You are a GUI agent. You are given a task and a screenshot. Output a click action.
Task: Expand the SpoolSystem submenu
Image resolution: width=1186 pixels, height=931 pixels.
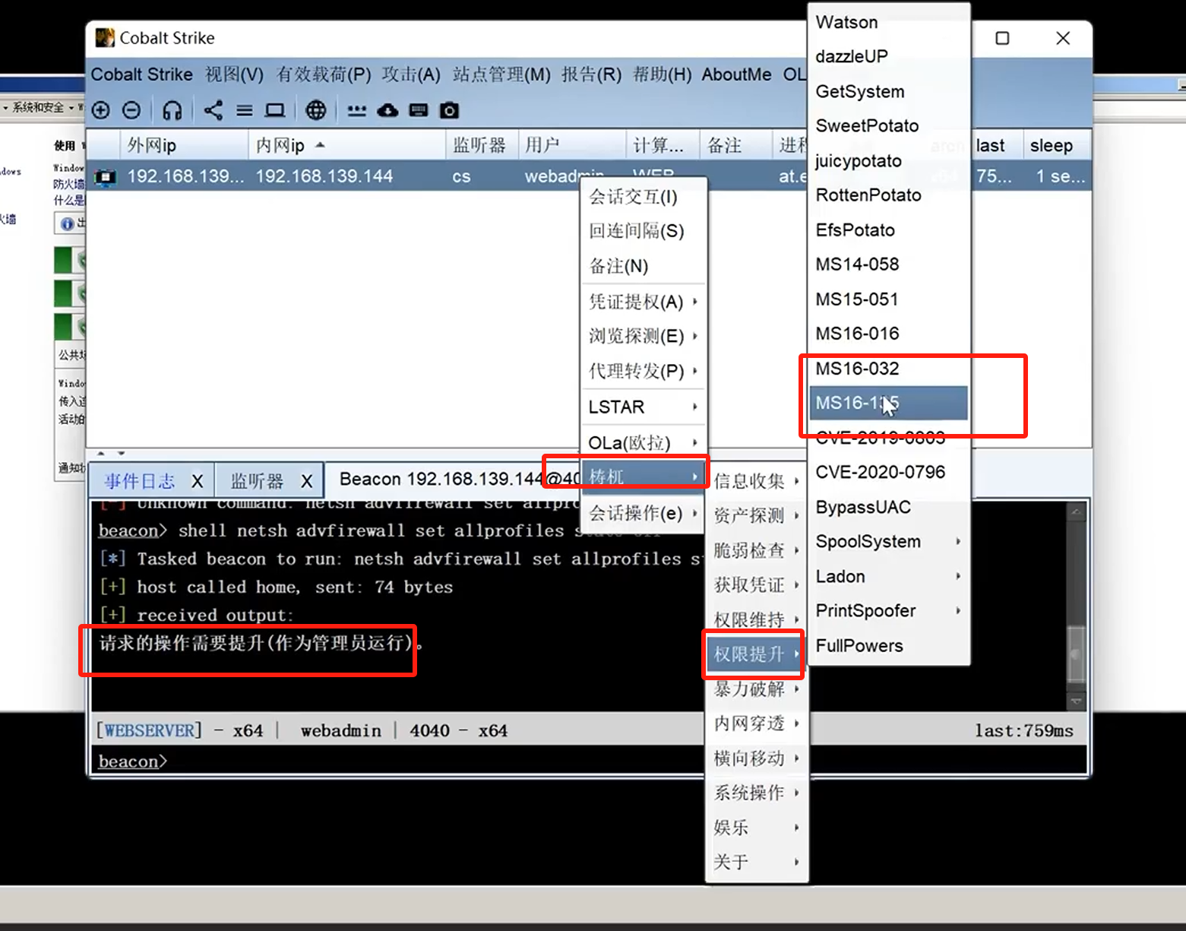pyautogui.click(x=889, y=542)
